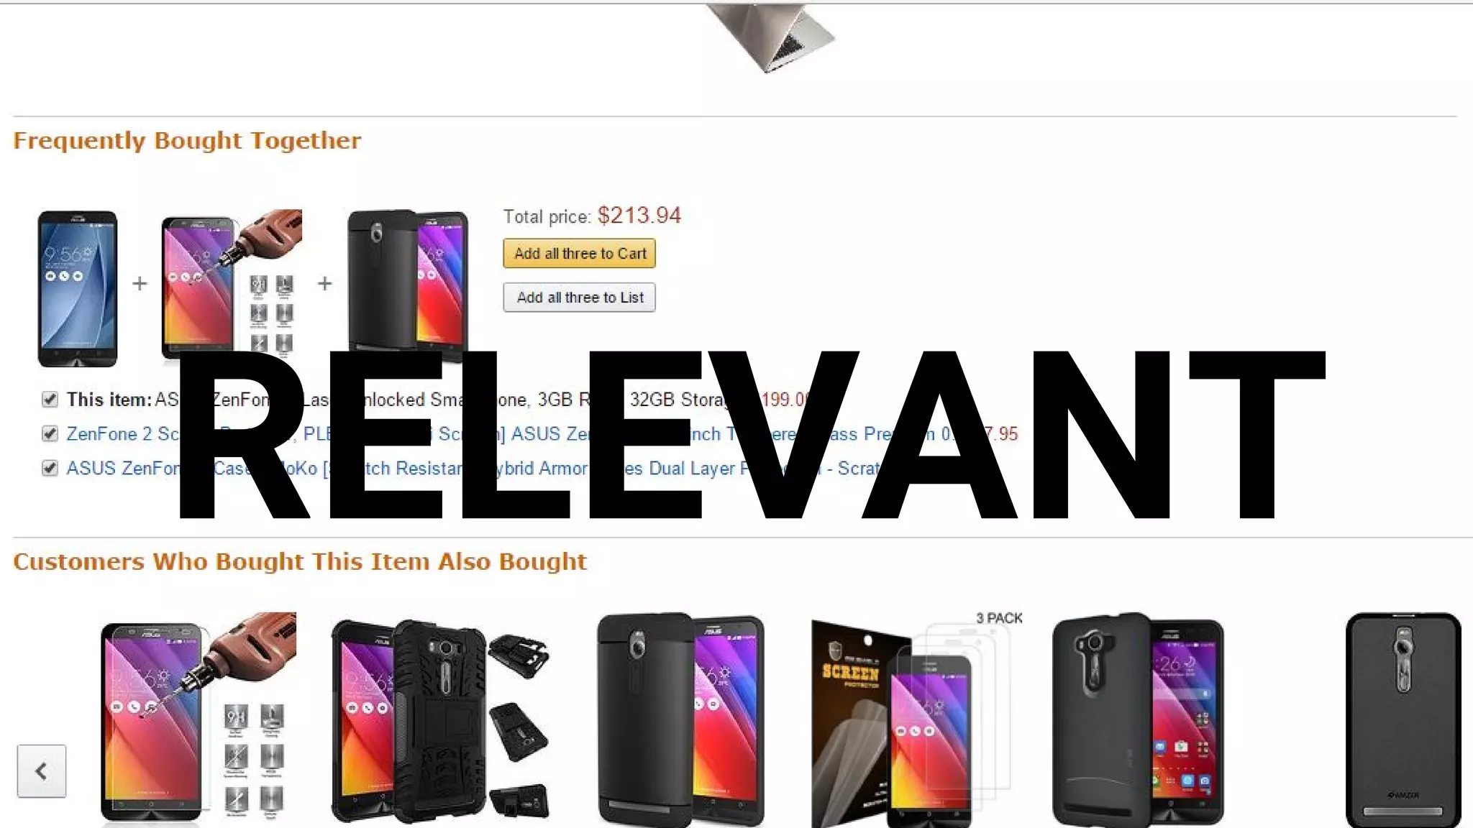Select the Amzer black back cover item
The height and width of the screenshot is (828, 1473).
click(1403, 720)
